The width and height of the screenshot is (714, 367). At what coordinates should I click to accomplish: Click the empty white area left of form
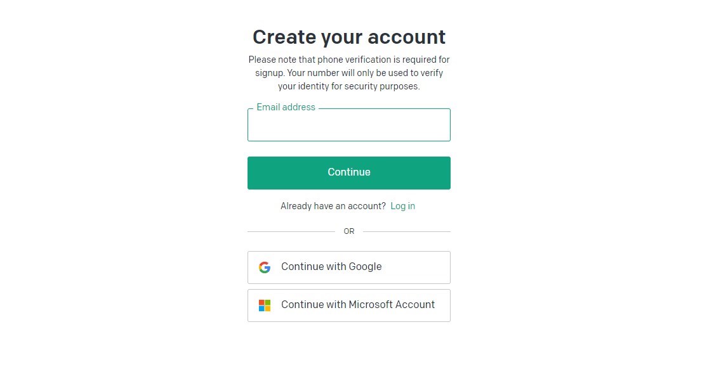[x=123, y=182]
